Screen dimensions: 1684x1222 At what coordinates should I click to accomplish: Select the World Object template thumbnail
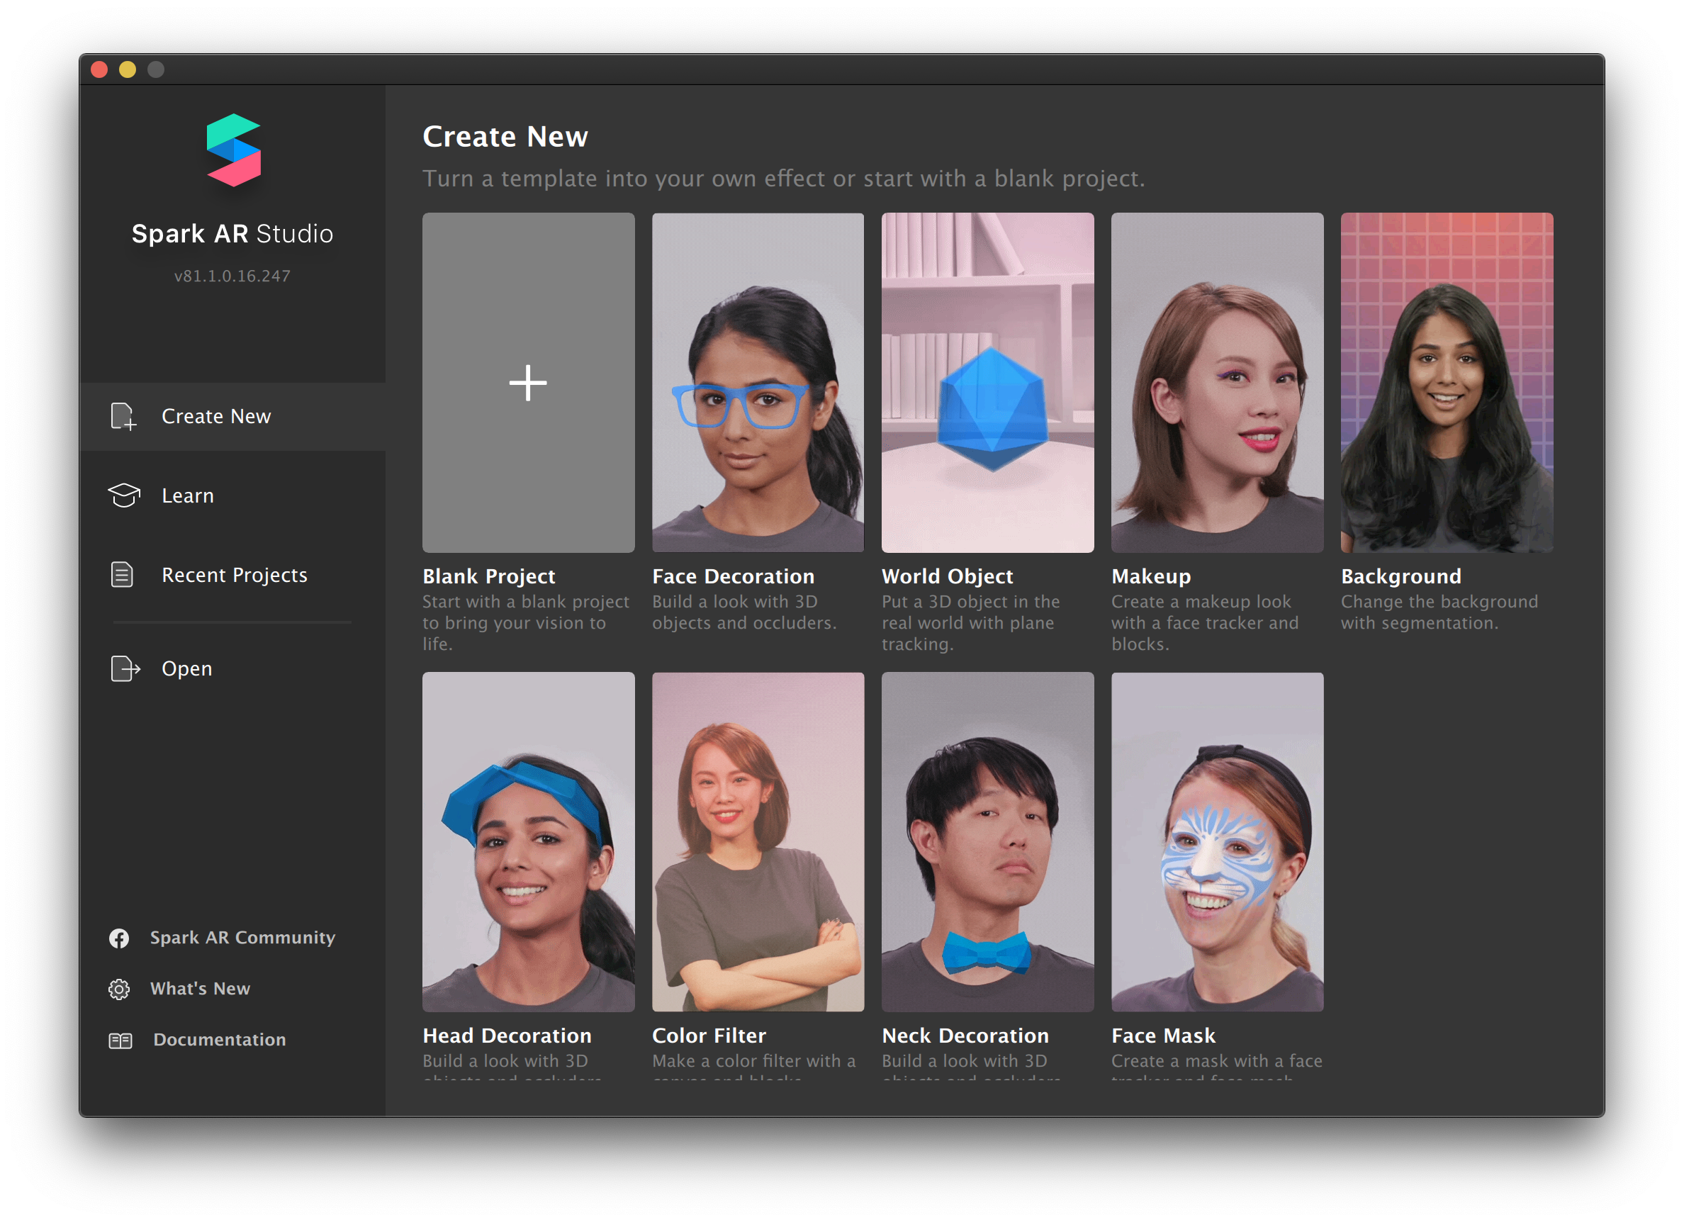click(x=987, y=383)
